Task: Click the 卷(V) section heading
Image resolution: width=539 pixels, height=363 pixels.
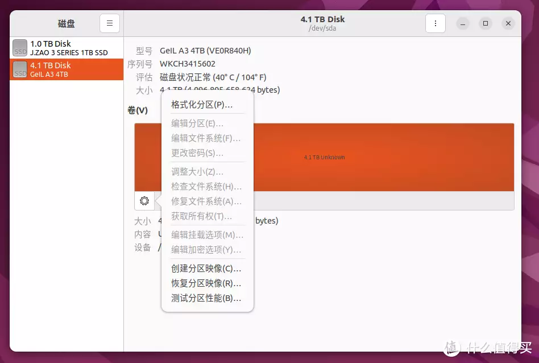Action: (138, 110)
